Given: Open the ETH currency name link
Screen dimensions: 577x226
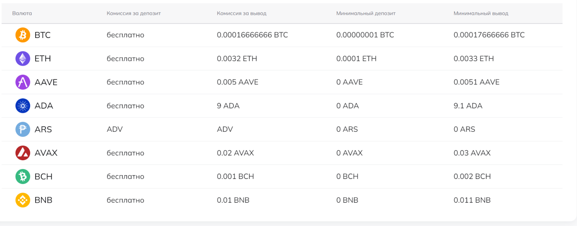Looking at the screenshot, I should [43, 58].
